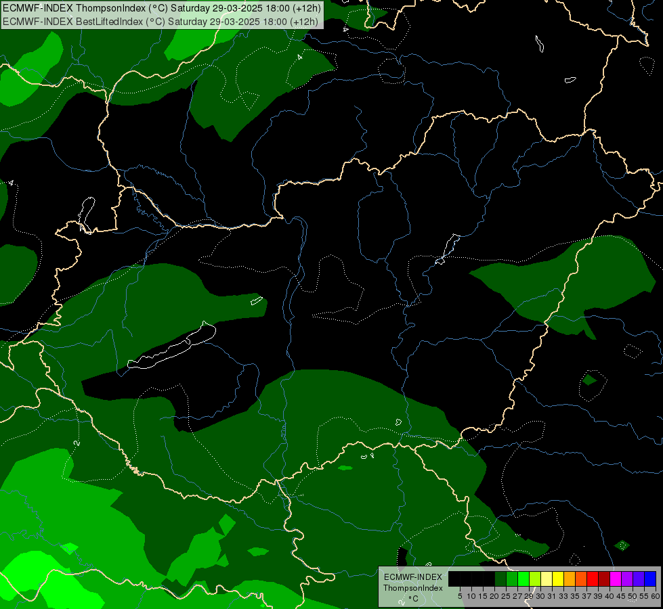Click the legend scale value "33"
The height and width of the screenshot is (609, 663).
pyautogui.click(x=563, y=596)
